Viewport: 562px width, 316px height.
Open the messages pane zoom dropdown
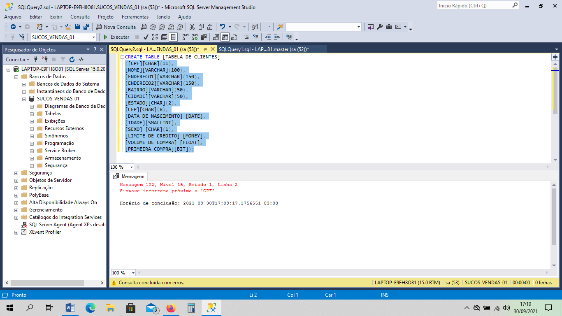(x=133, y=273)
